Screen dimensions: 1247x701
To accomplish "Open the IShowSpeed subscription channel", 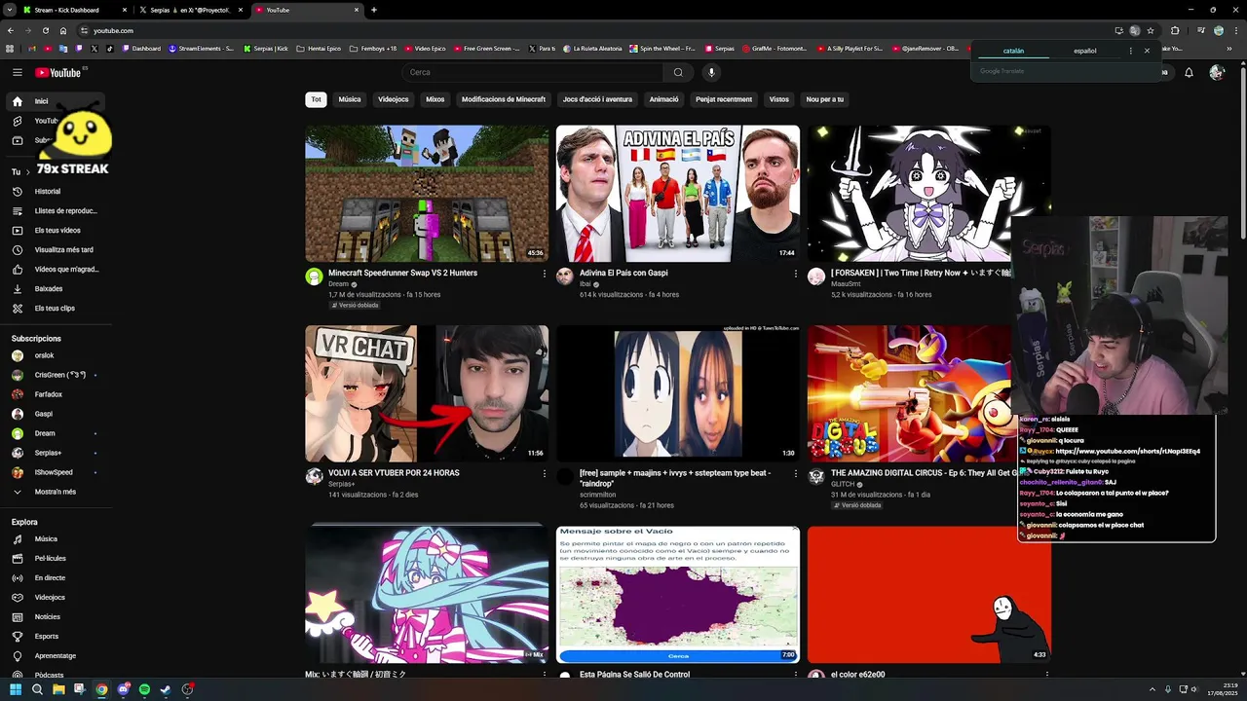I will pos(55,472).
